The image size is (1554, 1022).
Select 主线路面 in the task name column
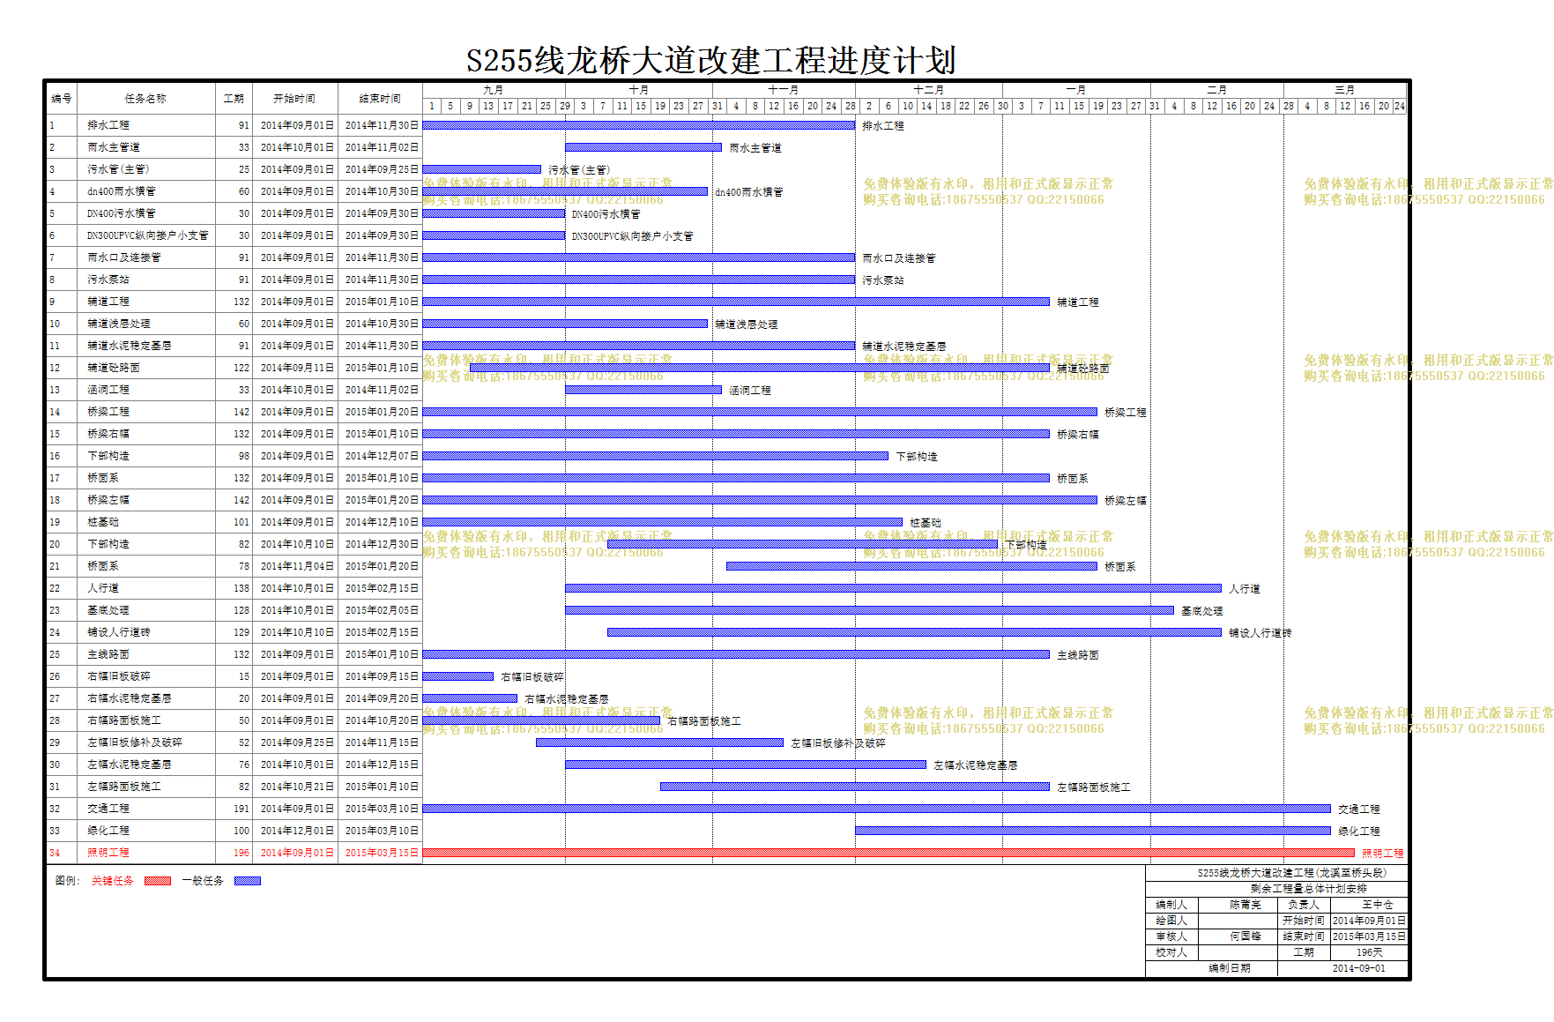click(108, 654)
